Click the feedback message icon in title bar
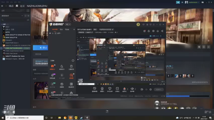 click(x=143, y=25)
